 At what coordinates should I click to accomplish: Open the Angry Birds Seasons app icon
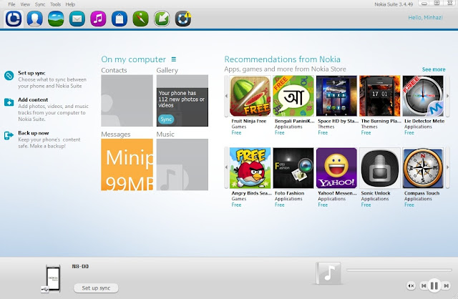click(250, 168)
